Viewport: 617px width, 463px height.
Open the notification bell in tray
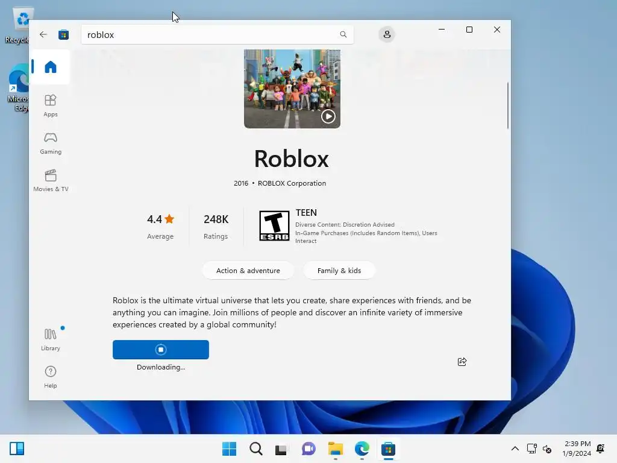tap(601, 449)
